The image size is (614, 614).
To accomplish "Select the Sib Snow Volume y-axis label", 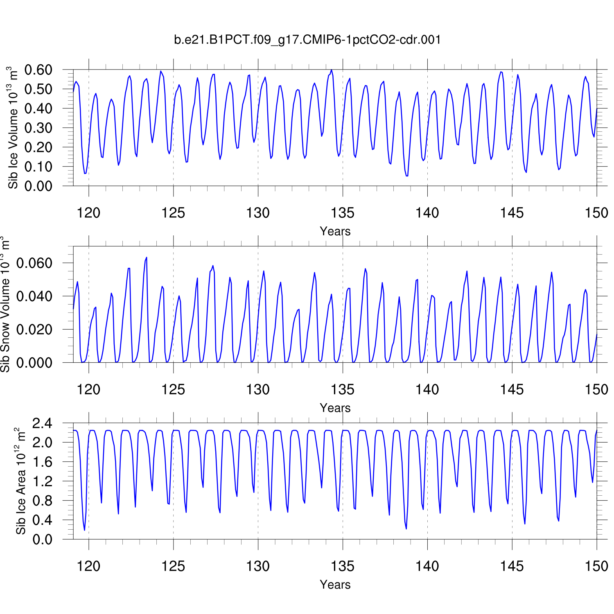I will click(x=5, y=304).
